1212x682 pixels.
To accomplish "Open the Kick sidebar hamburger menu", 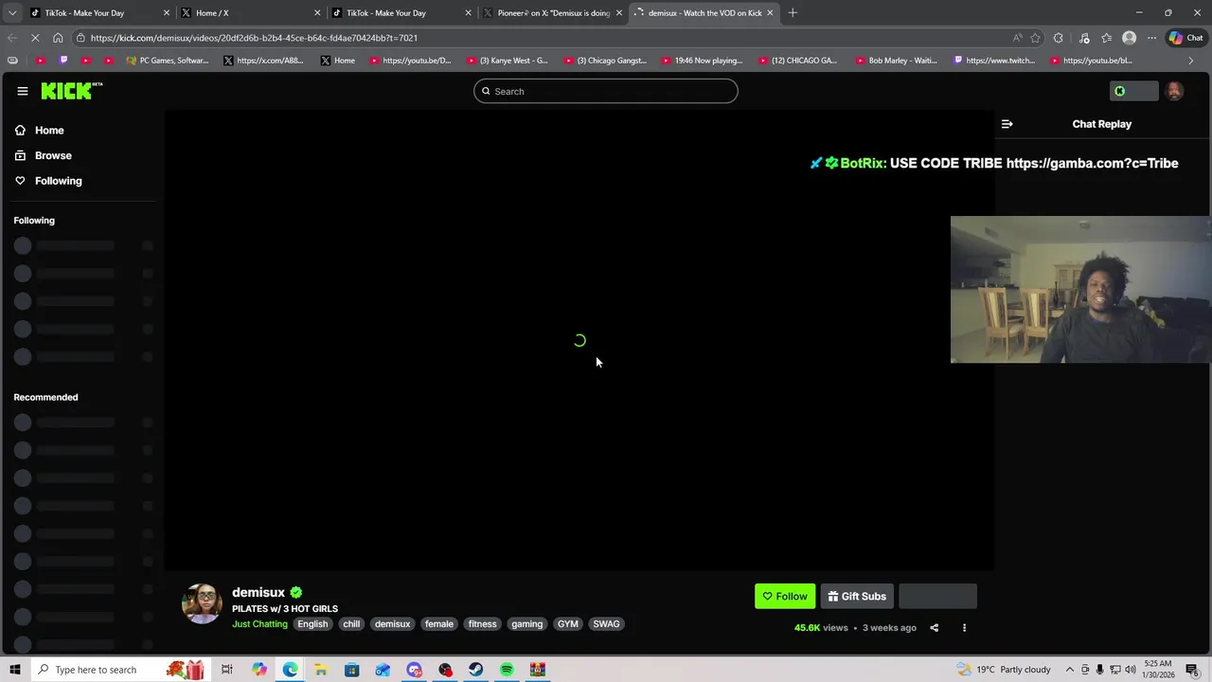I will 22,91.
